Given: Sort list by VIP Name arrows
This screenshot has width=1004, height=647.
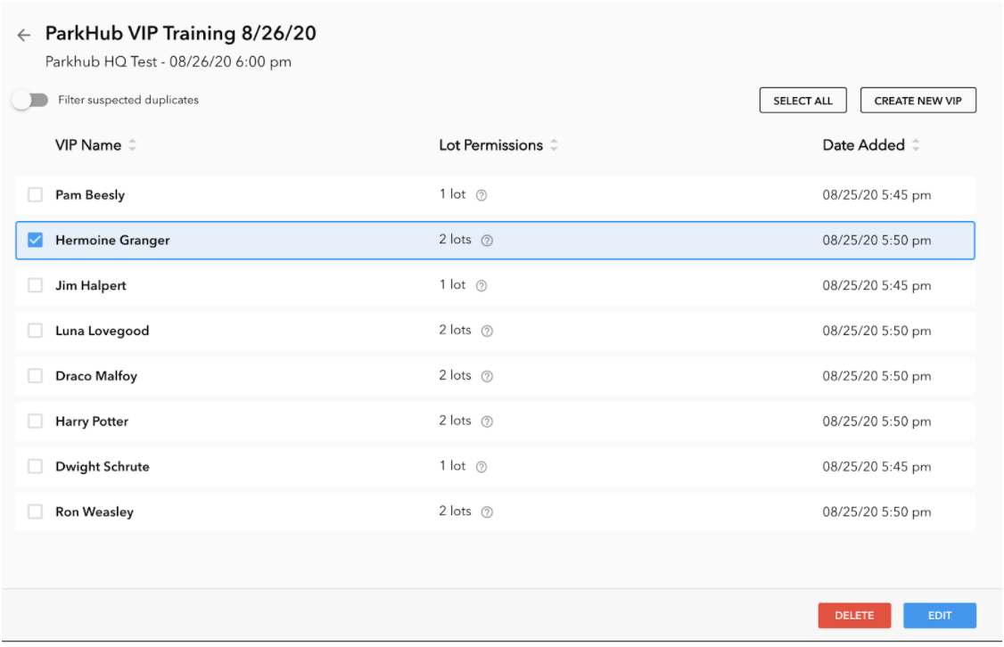Looking at the screenshot, I should pos(133,145).
